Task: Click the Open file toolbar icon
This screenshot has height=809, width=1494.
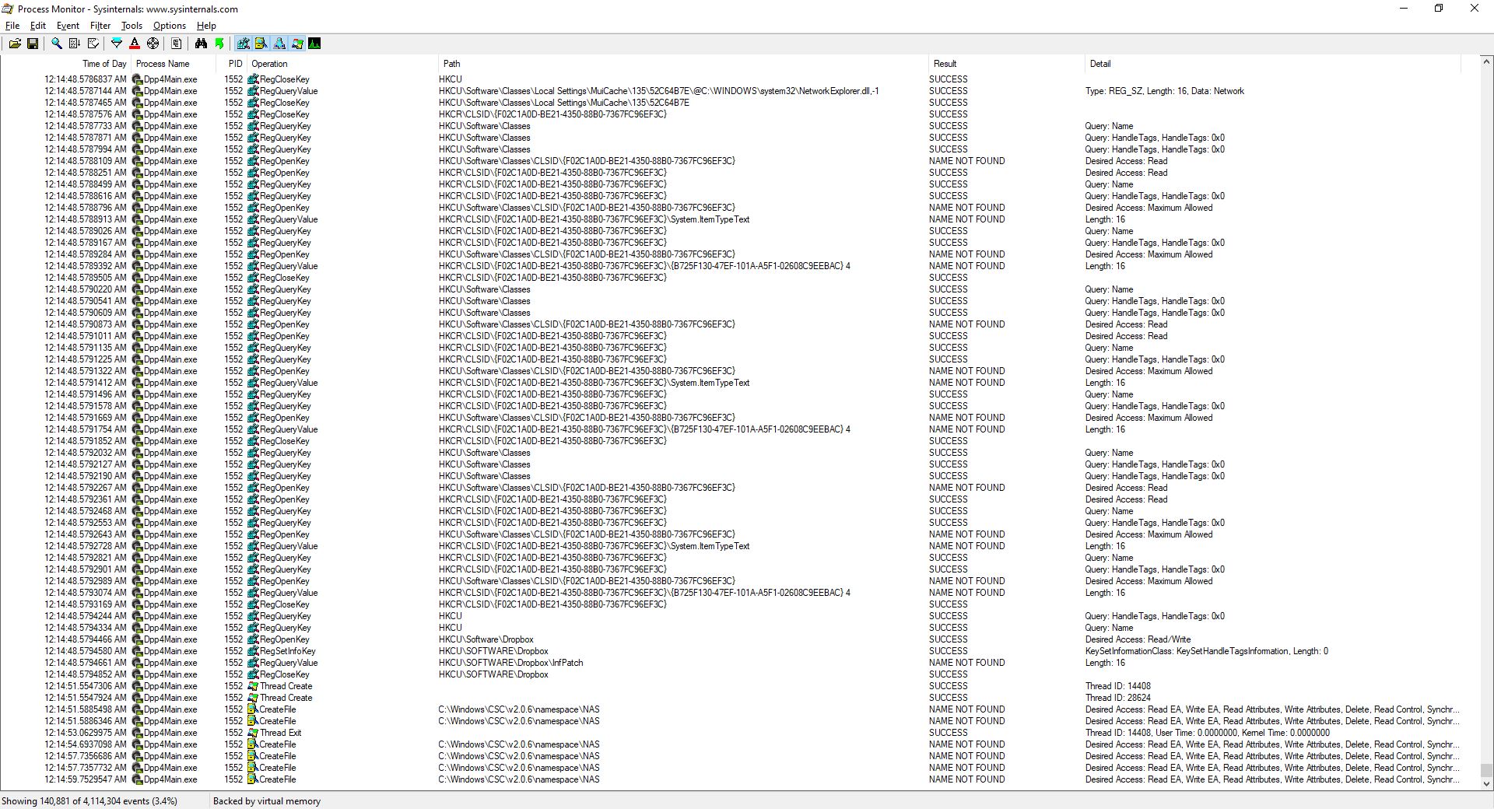Action: (x=15, y=44)
